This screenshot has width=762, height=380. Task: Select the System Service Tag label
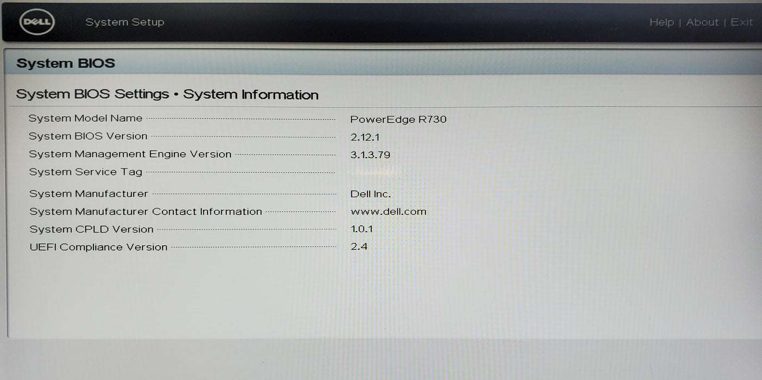coord(86,172)
